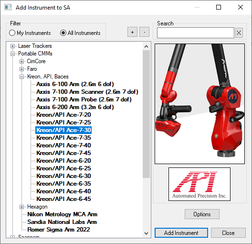Select Romer Sigma Arm 2022
The height and width of the screenshot is (244, 252).
point(59,230)
